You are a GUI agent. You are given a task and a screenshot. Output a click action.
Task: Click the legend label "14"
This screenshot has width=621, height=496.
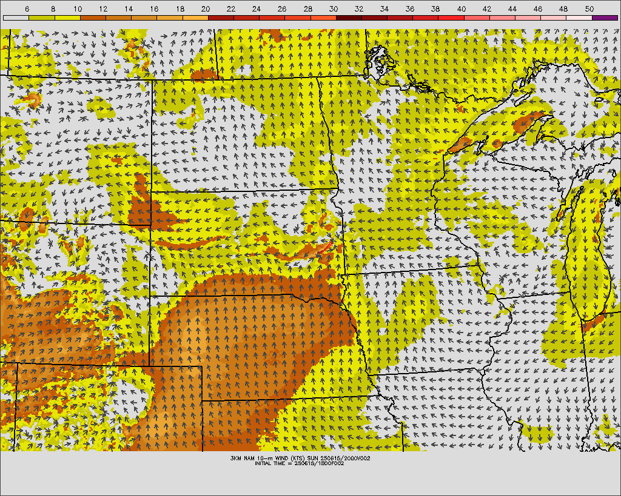129,8
